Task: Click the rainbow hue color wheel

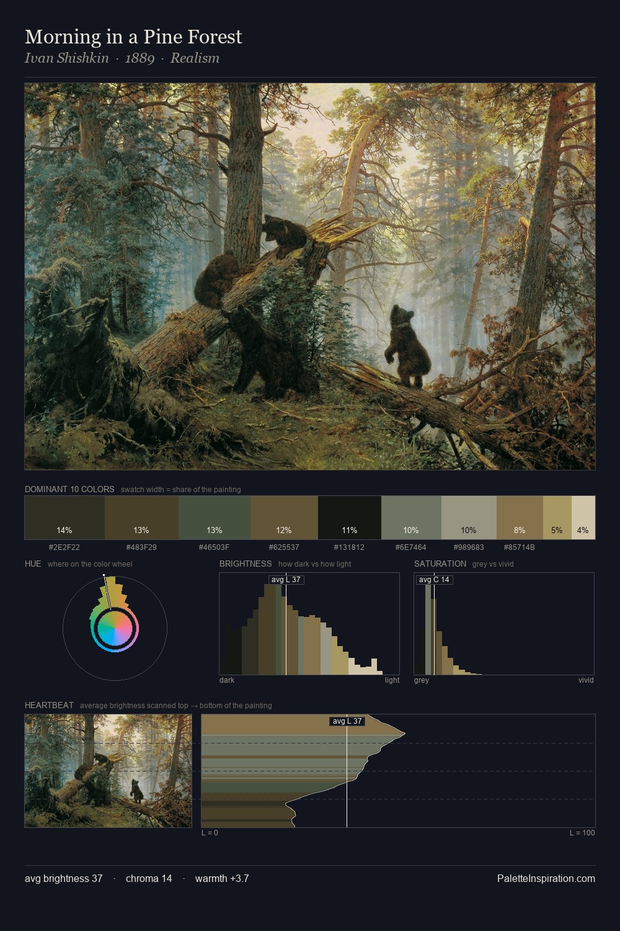Action: [x=115, y=629]
